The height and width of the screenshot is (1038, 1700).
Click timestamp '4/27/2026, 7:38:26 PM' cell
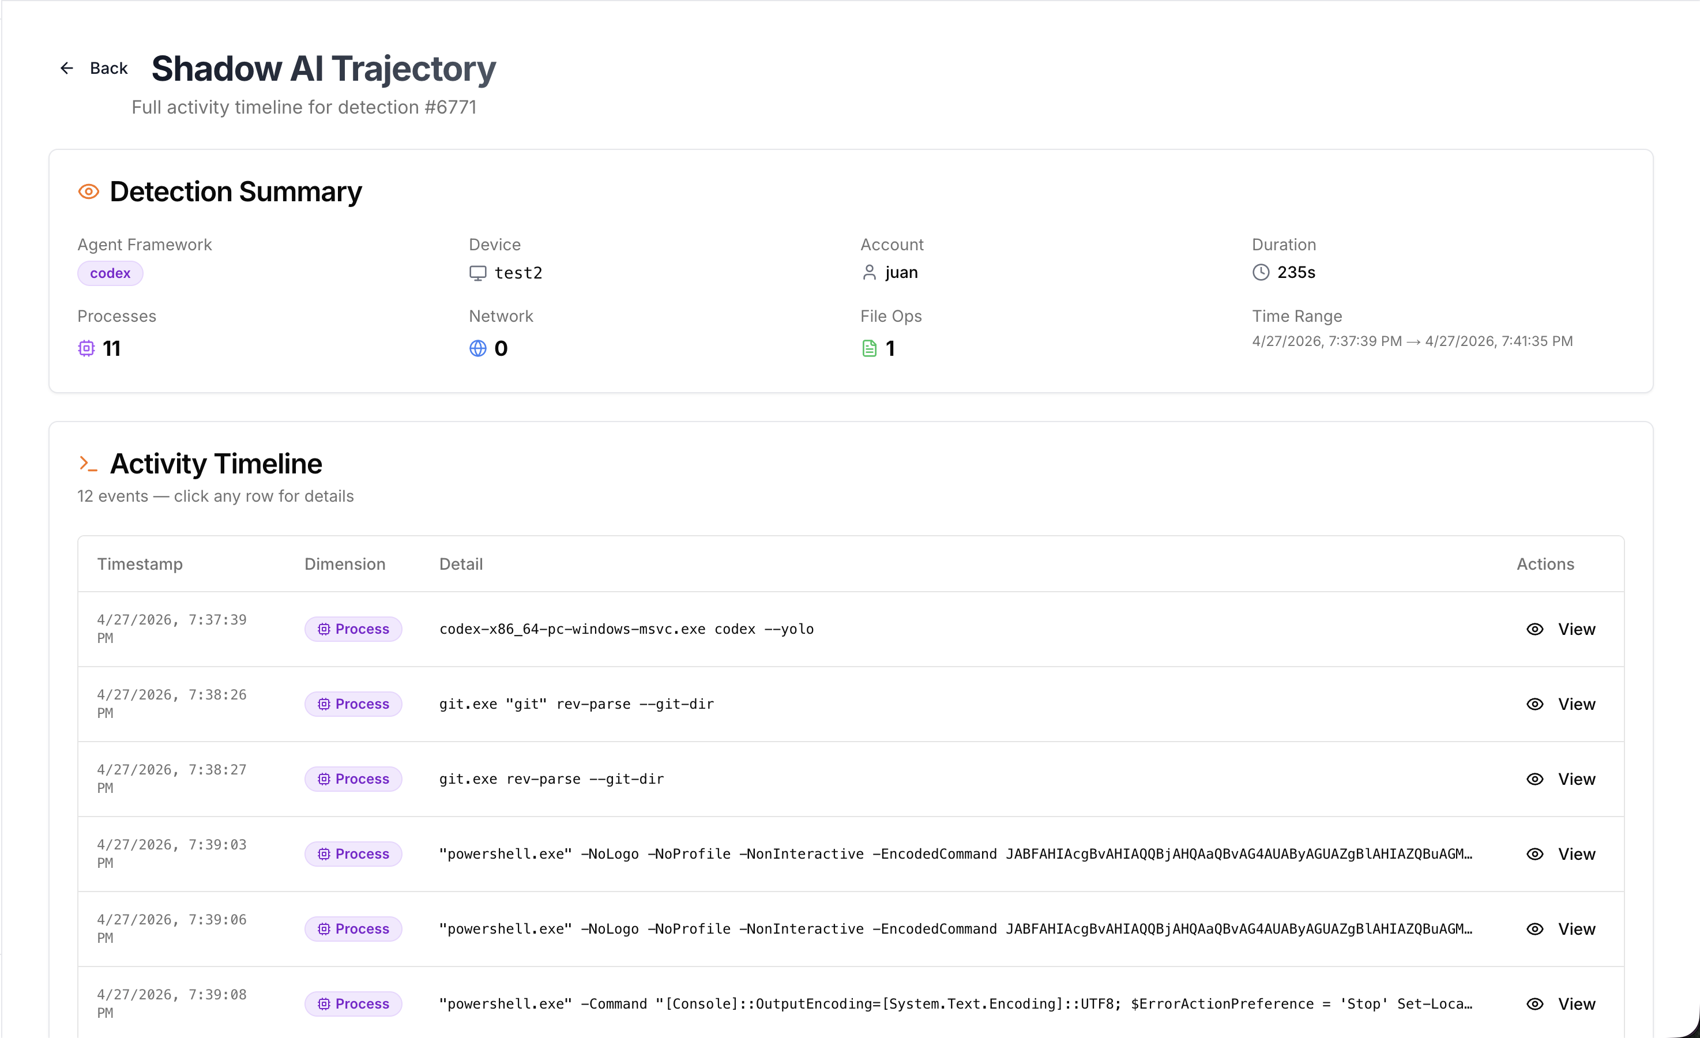(172, 704)
